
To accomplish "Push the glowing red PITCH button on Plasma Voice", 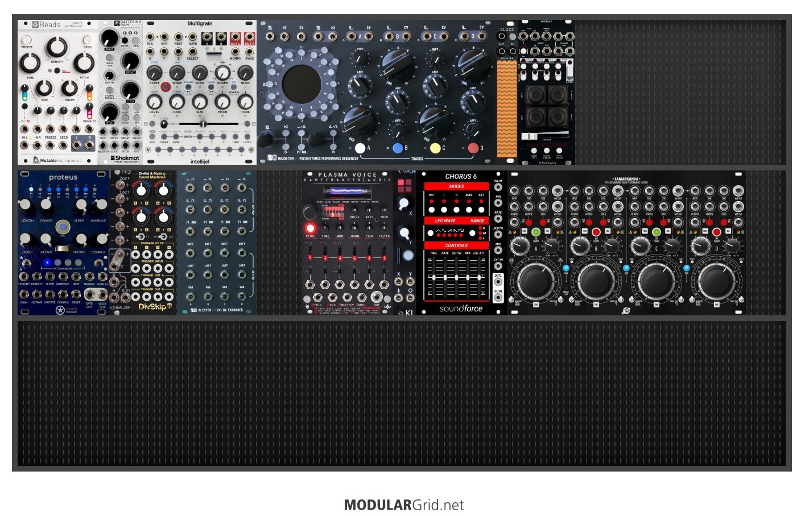I will click(311, 228).
